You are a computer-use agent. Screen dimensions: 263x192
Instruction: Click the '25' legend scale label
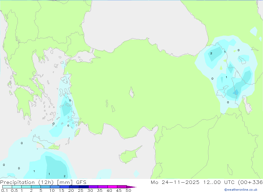point(81,190)
